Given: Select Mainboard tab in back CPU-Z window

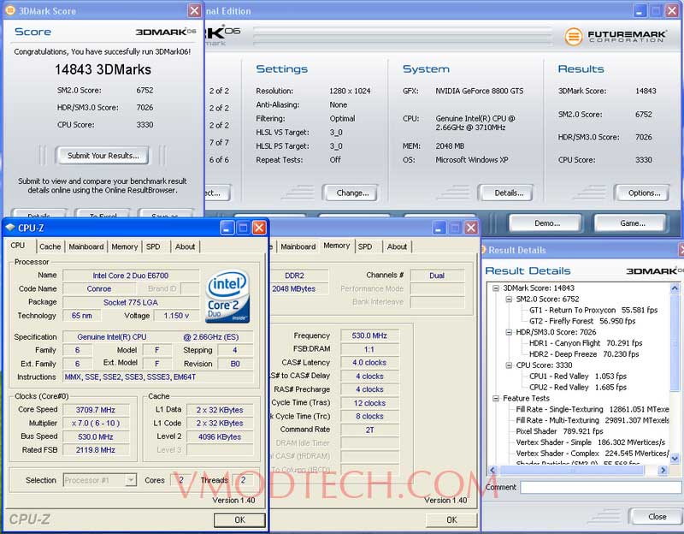Looking at the screenshot, I should [x=298, y=246].
